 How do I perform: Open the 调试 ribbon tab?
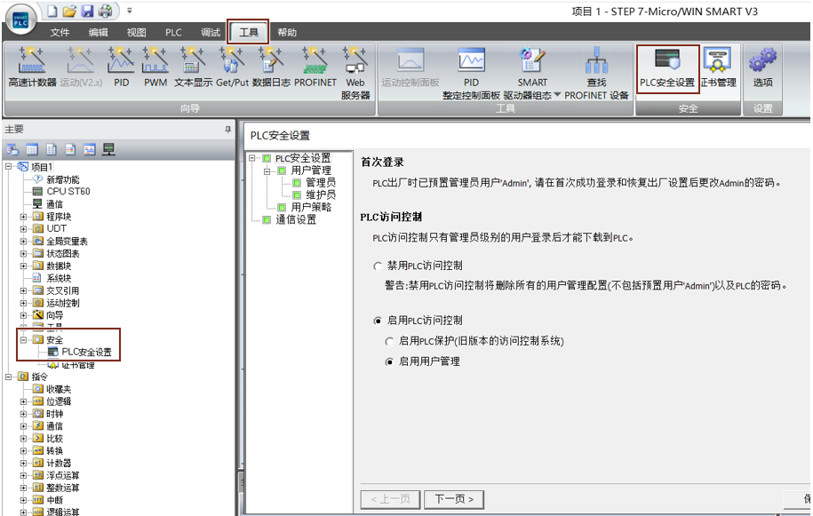[x=211, y=33]
